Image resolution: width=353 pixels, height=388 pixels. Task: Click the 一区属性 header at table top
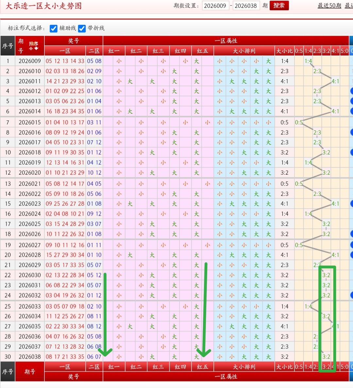point(226,41)
